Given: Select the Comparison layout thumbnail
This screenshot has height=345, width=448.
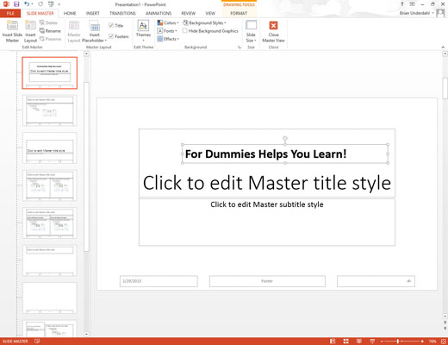Looking at the screenshot, I should [x=50, y=223].
